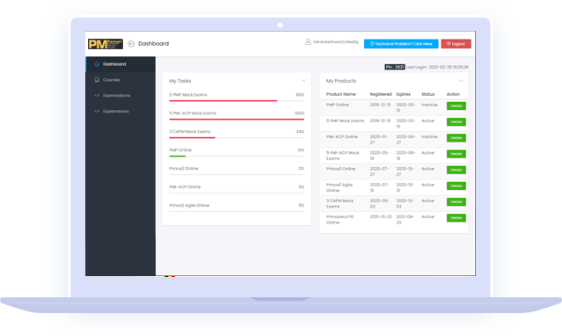Click the 5 PMP Mock Exams progress bar
562x336 pixels.
tap(237, 101)
